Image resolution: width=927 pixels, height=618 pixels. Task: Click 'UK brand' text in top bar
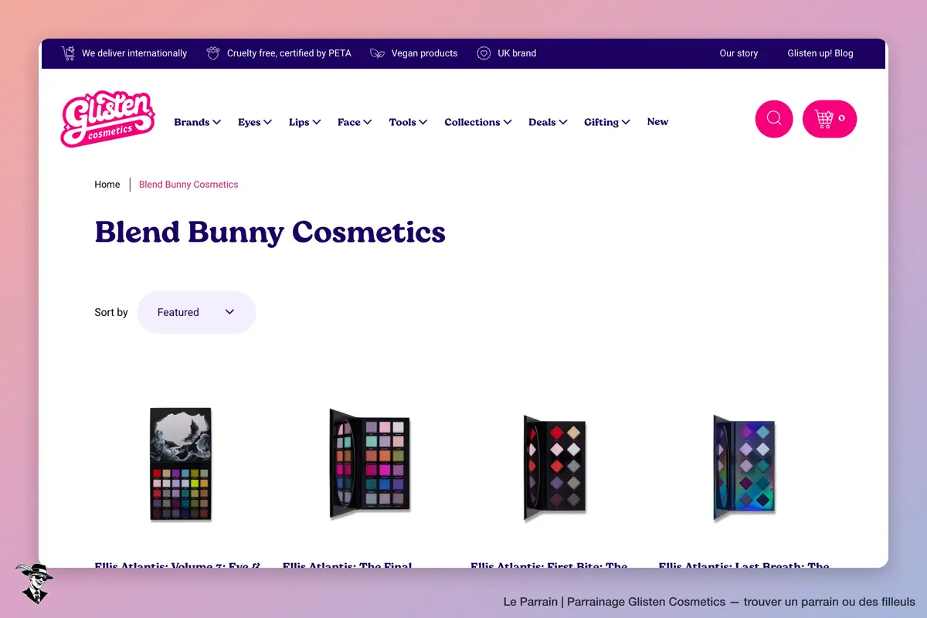click(x=517, y=53)
